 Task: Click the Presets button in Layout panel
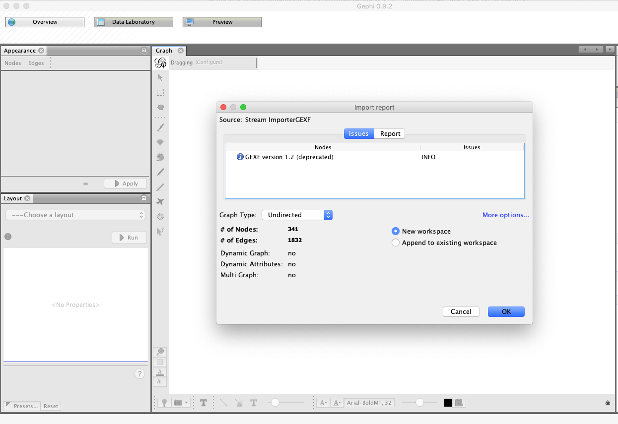pos(22,406)
